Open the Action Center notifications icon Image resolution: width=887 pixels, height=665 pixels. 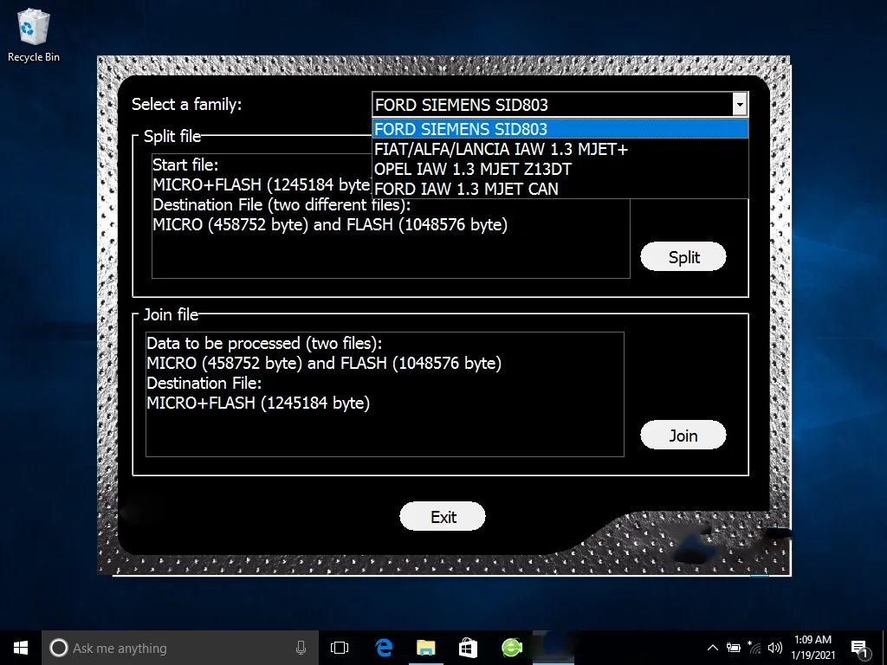tap(860, 649)
